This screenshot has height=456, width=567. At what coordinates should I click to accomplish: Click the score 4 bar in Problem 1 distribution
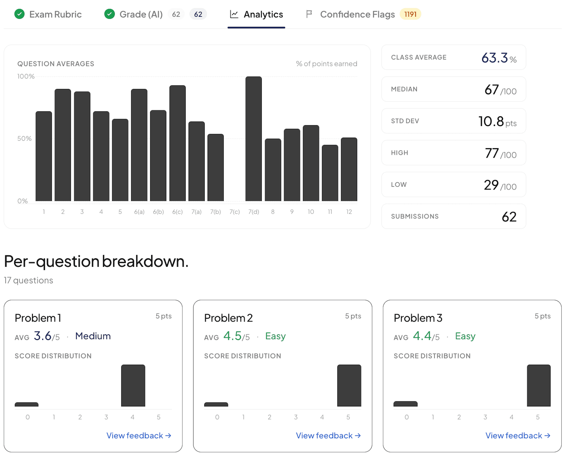133,386
